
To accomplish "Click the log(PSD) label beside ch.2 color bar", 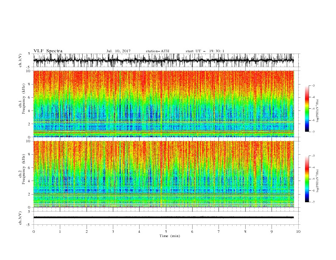I will click(317, 181).
